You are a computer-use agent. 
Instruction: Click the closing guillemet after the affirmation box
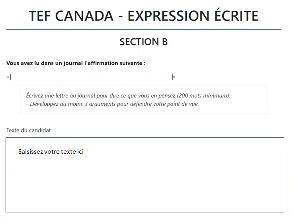(174, 77)
